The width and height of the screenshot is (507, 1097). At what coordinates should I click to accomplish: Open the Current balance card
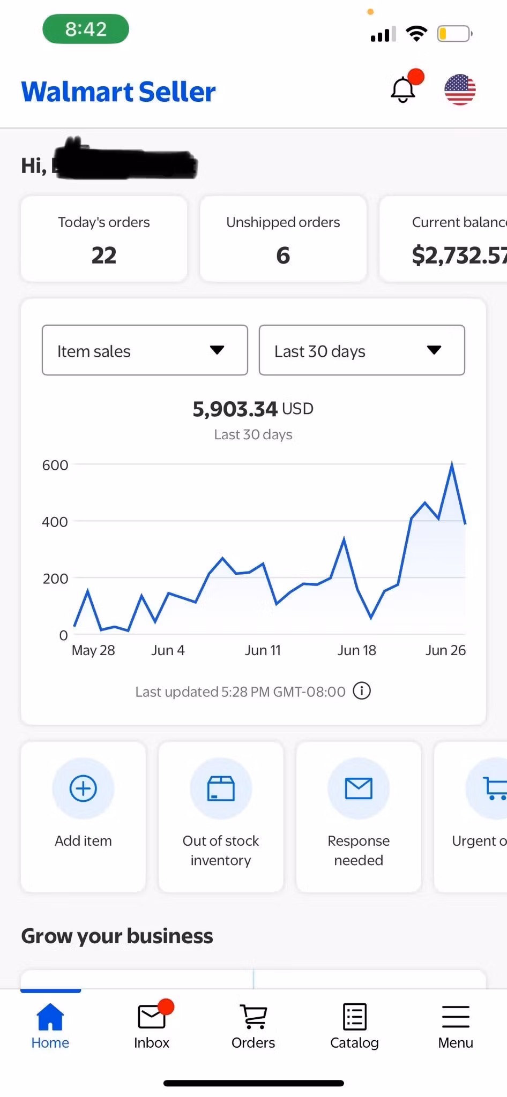(443, 239)
